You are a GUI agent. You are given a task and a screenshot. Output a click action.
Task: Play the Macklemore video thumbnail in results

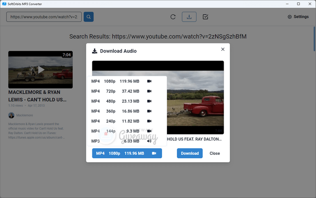click(40, 69)
